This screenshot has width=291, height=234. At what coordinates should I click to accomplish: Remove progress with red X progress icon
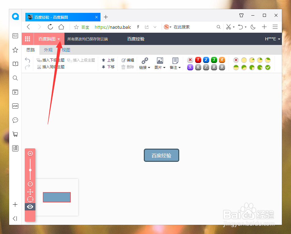(236, 60)
